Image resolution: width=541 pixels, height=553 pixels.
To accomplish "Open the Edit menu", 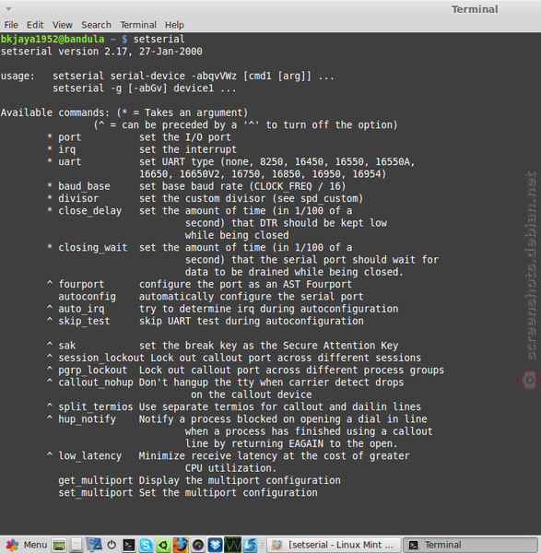I will click(35, 25).
